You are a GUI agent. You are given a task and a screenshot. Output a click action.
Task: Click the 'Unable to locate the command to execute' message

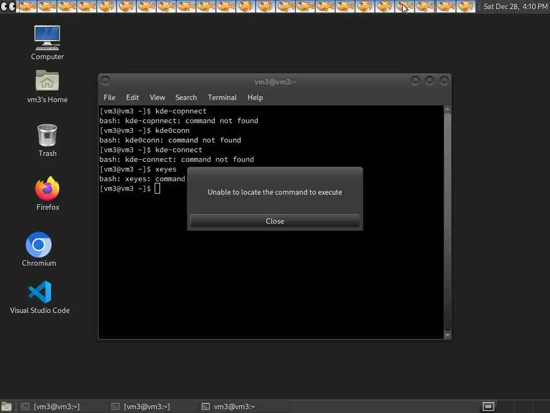click(x=274, y=192)
